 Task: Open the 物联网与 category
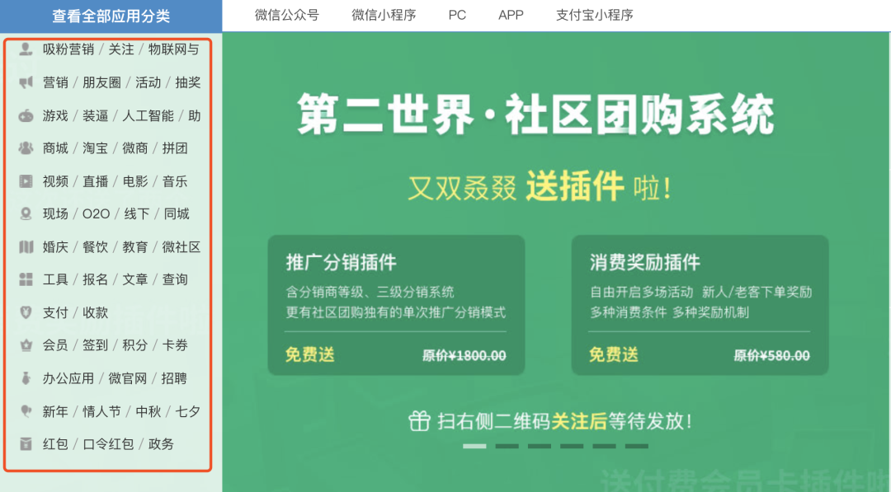174,49
